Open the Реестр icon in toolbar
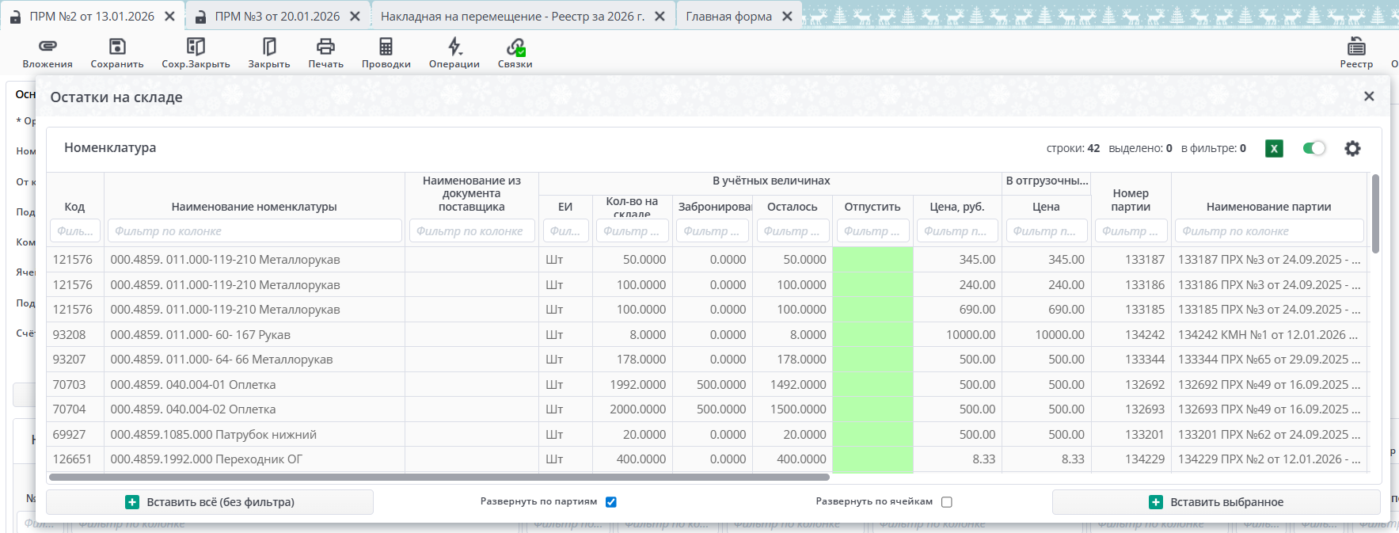The image size is (1399, 533). point(1356,47)
